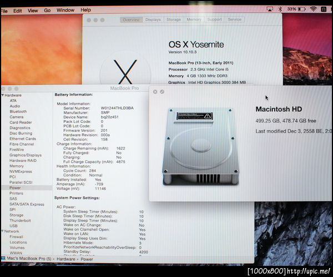Viewport: 333px width, 277px height.
Task: Click Power in the path bar
Action: click(87, 259)
